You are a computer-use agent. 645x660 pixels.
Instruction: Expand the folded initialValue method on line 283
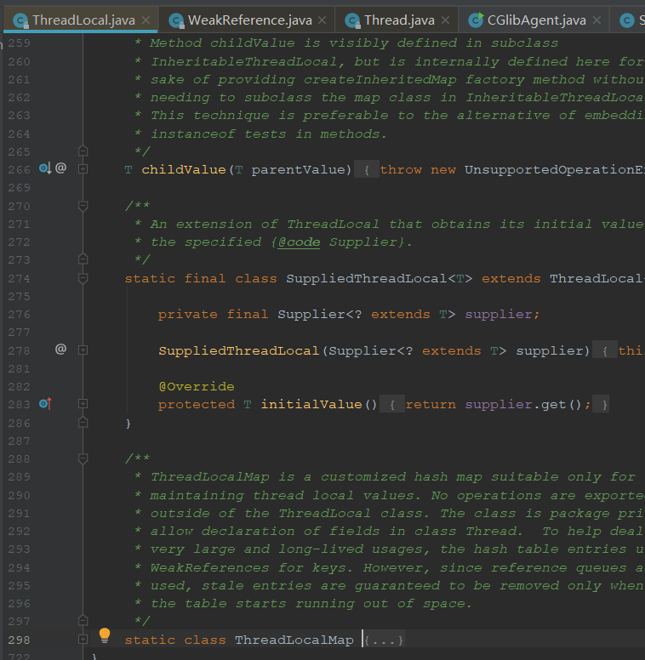pos(83,404)
